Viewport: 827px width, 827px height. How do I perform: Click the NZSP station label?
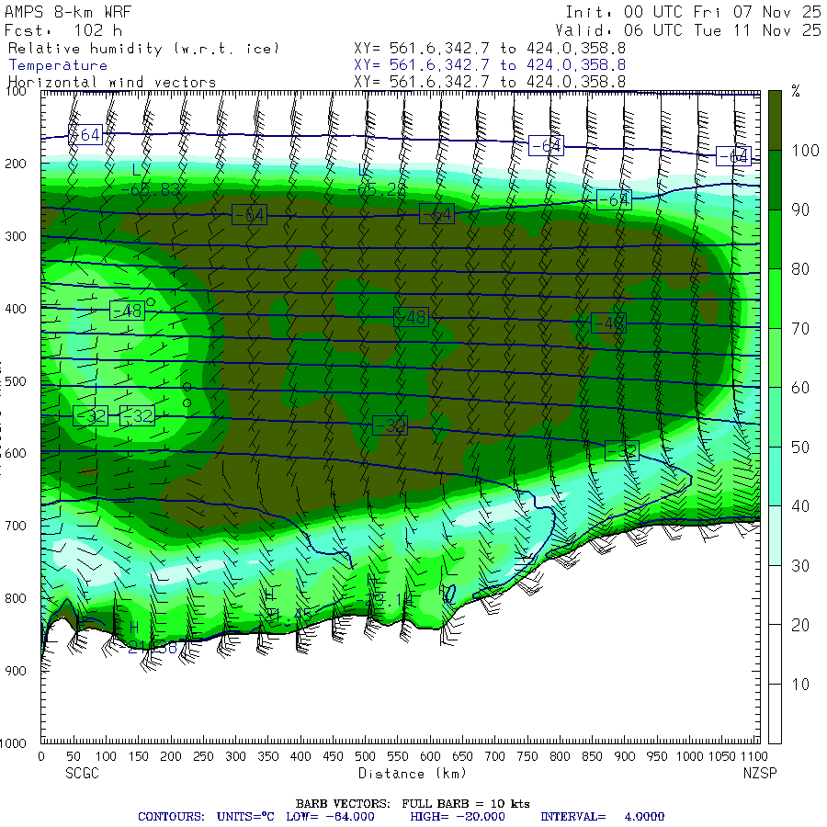click(760, 774)
